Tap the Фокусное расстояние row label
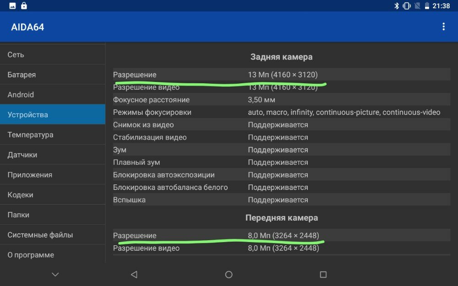This screenshot has height=286, width=458. (151, 100)
